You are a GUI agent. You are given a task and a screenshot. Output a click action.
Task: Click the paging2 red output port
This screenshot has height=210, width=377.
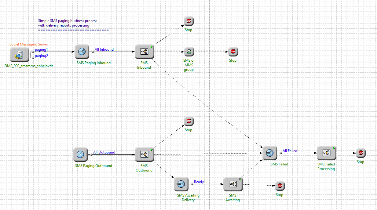coord(33,58)
